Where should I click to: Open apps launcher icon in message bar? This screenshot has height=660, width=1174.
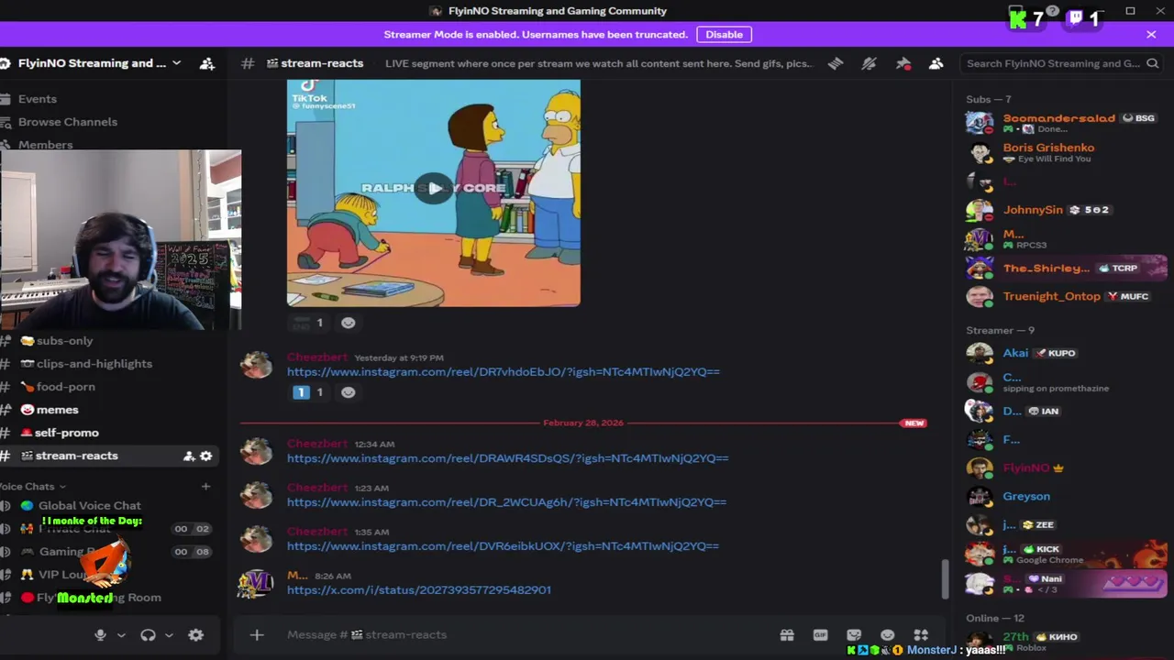pyautogui.click(x=921, y=634)
